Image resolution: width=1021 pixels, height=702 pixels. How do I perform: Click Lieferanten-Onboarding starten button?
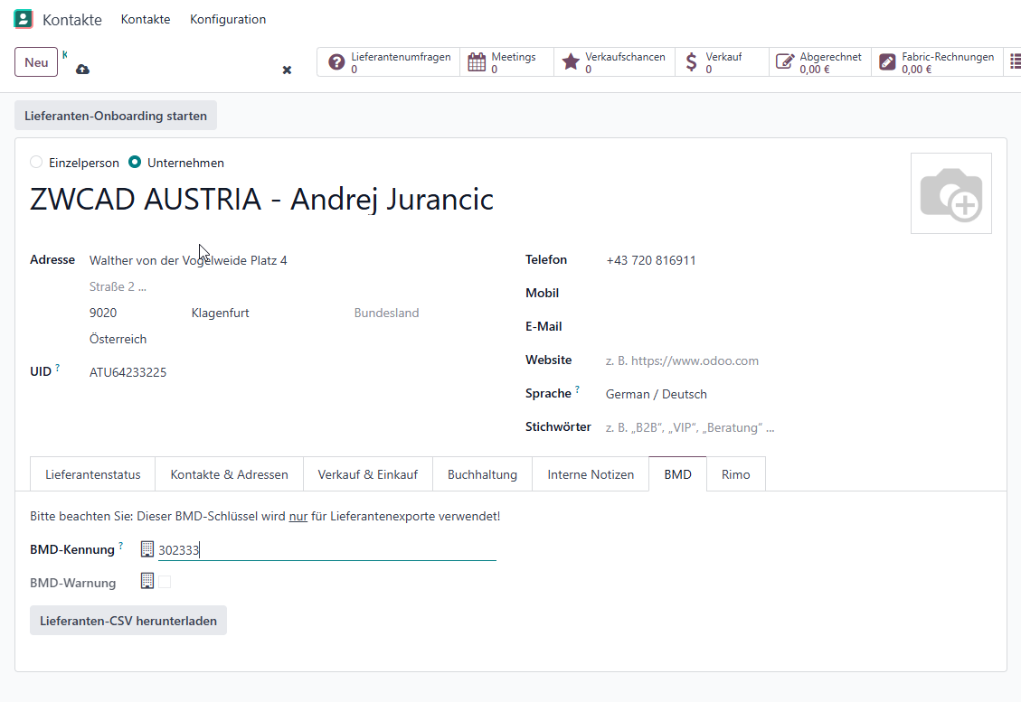[116, 116]
